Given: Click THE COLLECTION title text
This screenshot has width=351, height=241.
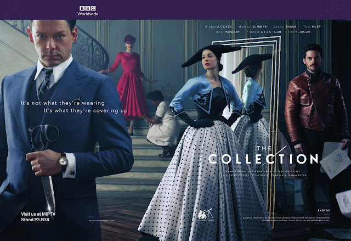Looking at the screenshot, I should click(x=263, y=155).
